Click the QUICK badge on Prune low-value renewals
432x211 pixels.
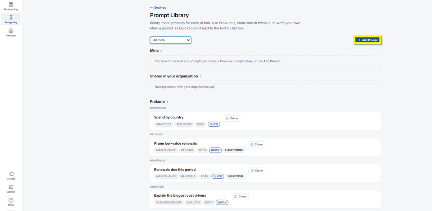(x=215, y=150)
